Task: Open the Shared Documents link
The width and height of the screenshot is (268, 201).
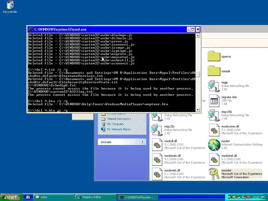Action: tap(119, 119)
